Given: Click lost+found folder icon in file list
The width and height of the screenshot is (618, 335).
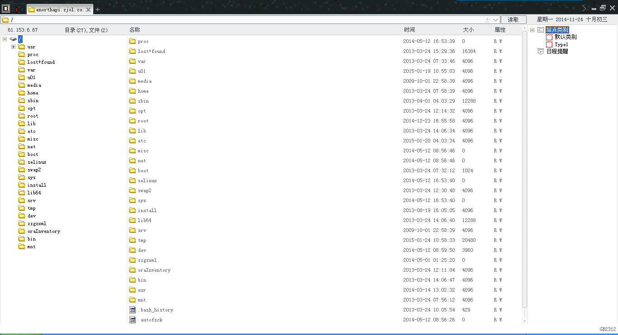Looking at the screenshot, I should (x=133, y=51).
